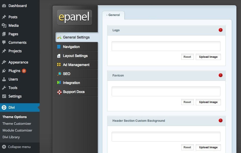
Task: Upload Image for the Logo
Action: coord(208,57)
